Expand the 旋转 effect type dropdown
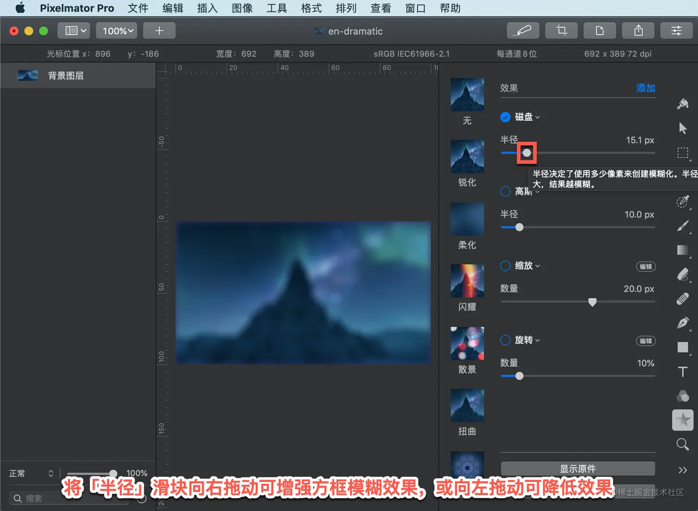Viewport: 698px width, 511px height. [x=528, y=340]
